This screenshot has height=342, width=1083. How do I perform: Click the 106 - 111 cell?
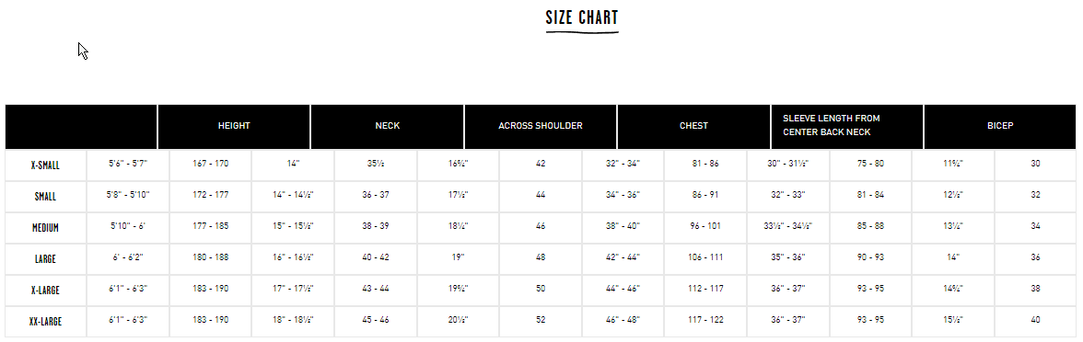coord(705,257)
